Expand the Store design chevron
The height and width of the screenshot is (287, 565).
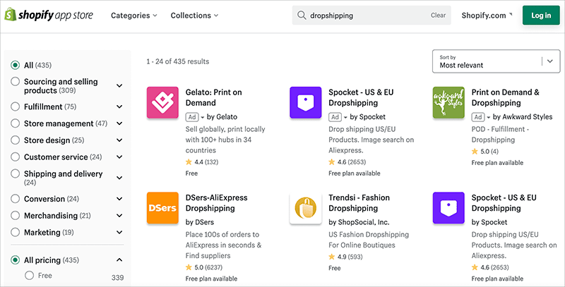point(119,140)
